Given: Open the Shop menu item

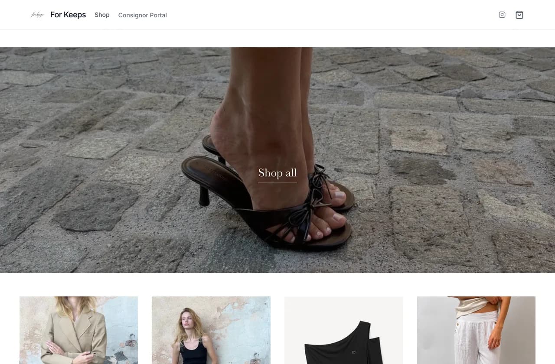Looking at the screenshot, I should (102, 15).
